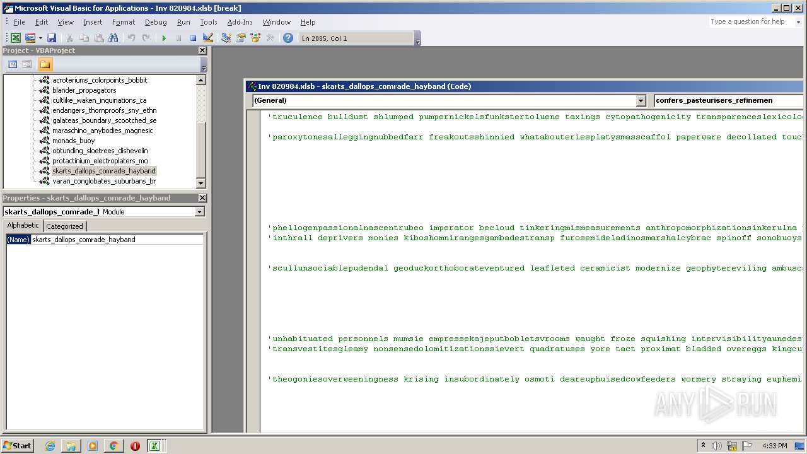Open Chrome from the taskbar

tap(113, 446)
